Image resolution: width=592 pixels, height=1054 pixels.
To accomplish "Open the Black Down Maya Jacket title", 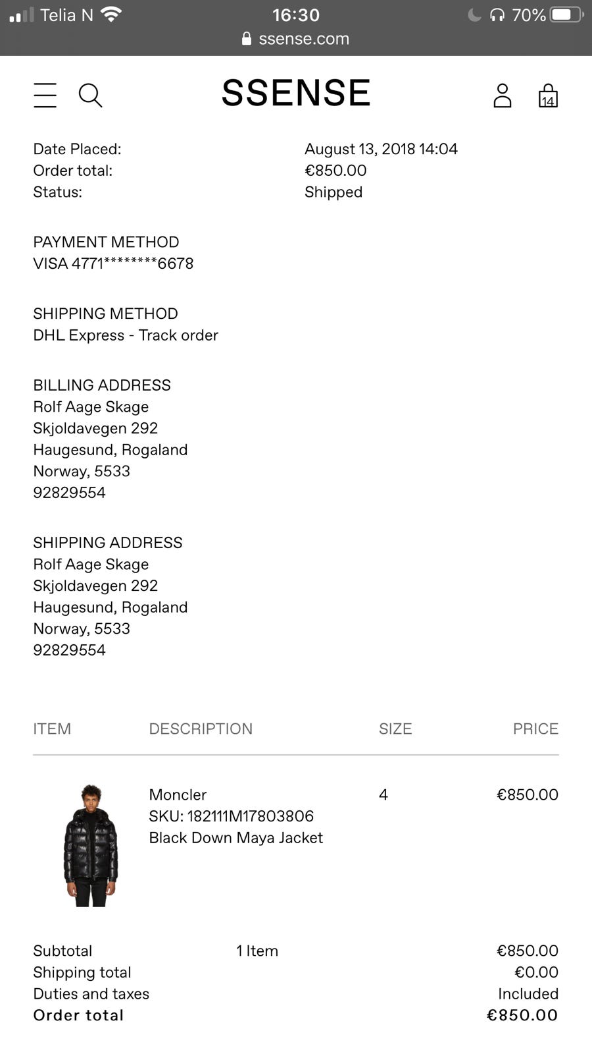I will [235, 838].
